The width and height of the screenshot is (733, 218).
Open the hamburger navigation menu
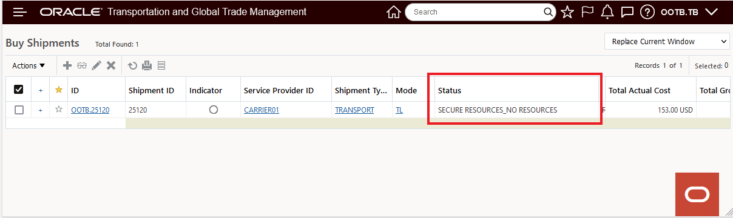(x=20, y=12)
